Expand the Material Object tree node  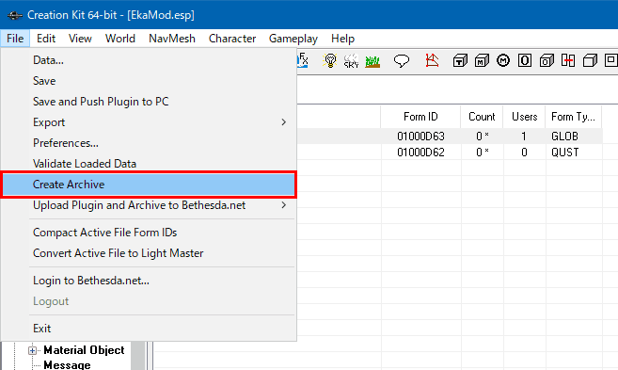pyautogui.click(x=32, y=350)
